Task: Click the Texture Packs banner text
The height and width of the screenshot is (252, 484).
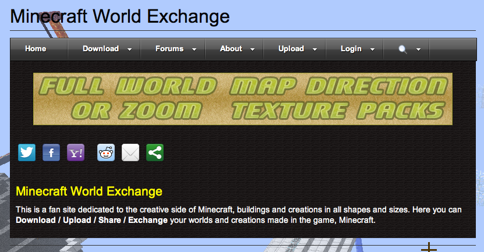Action: pos(338,111)
